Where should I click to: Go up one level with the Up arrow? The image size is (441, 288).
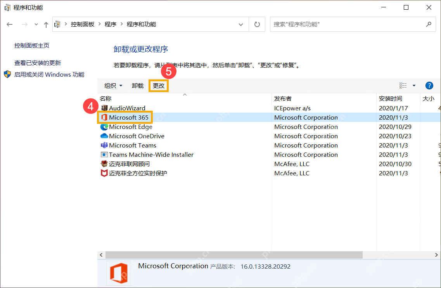pos(46,24)
